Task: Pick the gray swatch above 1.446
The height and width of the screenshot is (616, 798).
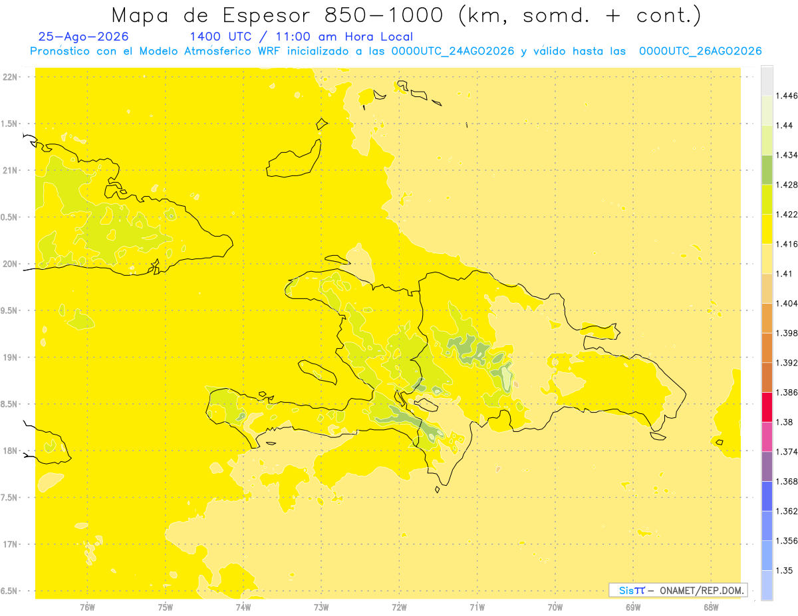Action: pos(767,80)
